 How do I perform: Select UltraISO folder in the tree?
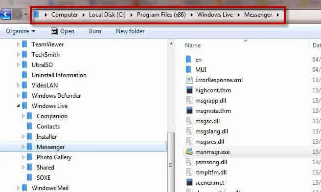click(x=42, y=65)
